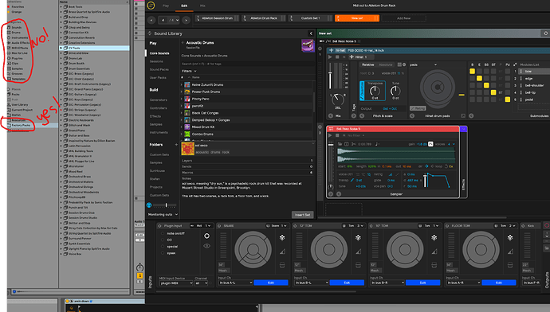This screenshot has width=550, height=312.
Task: Open the Monitoring outs dropdown
Action: (x=163, y=214)
